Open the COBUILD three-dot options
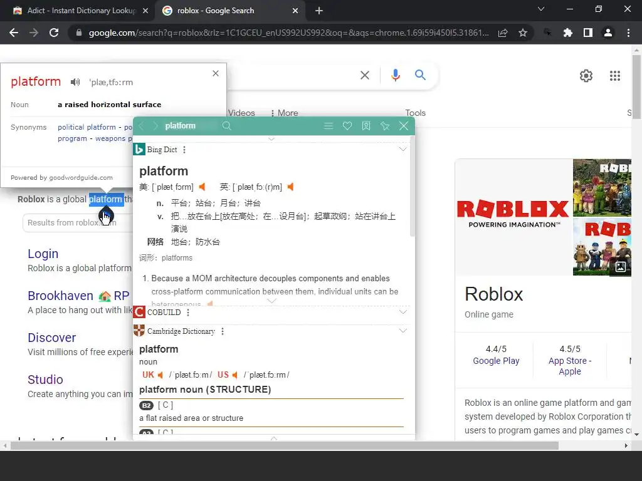642x481 pixels. (x=188, y=313)
